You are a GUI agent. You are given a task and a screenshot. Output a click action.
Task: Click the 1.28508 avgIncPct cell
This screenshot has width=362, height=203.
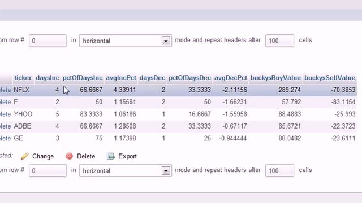pyautogui.click(x=124, y=126)
